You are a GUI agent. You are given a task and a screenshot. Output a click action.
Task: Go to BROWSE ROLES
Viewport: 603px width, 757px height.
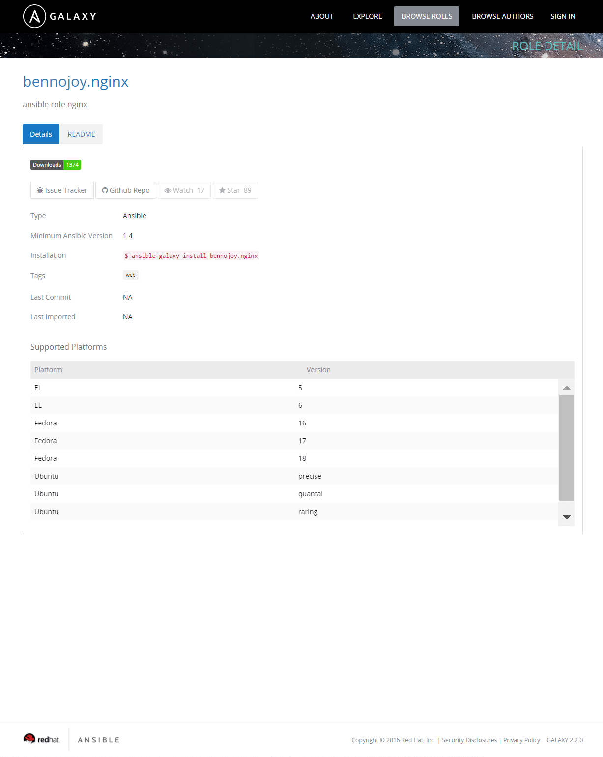coord(427,16)
